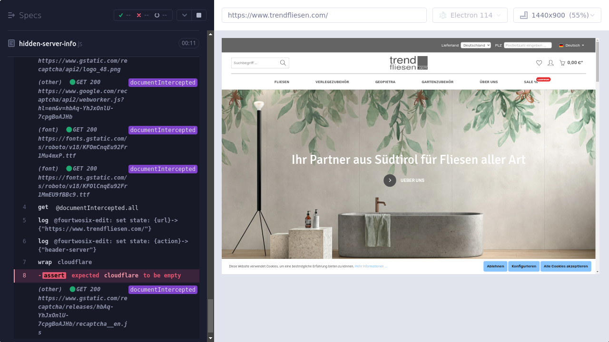This screenshot has width=609, height=342.
Task: Click the round arrow beside UEBER UNS
Action: coord(390,180)
